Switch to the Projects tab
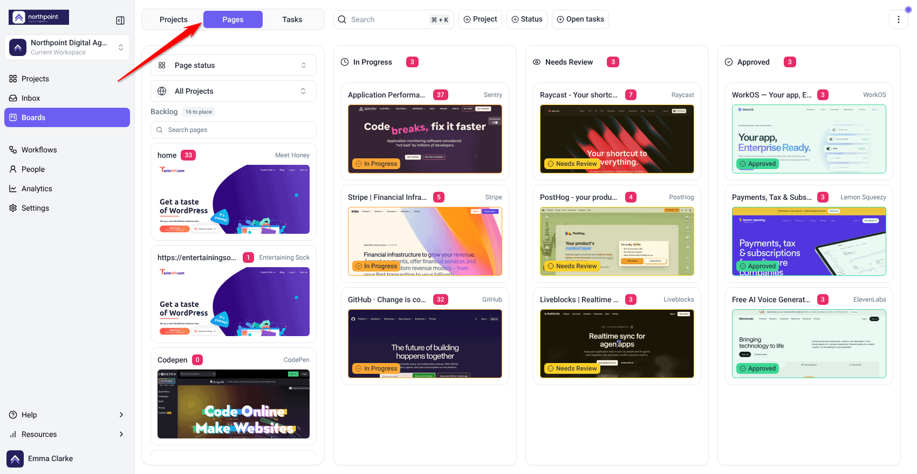 click(x=174, y=19)
